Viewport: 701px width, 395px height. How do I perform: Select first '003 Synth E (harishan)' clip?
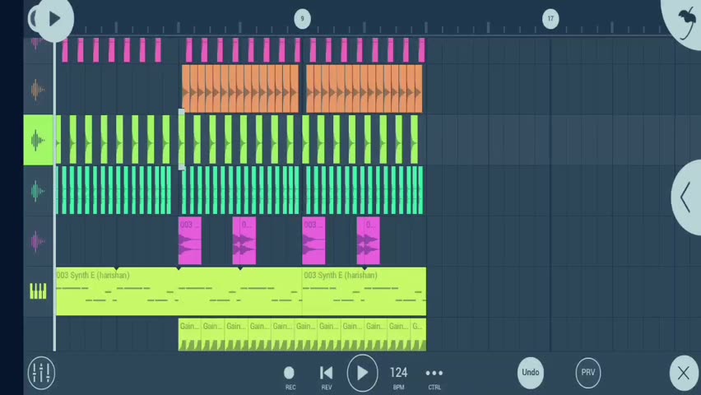179,291
